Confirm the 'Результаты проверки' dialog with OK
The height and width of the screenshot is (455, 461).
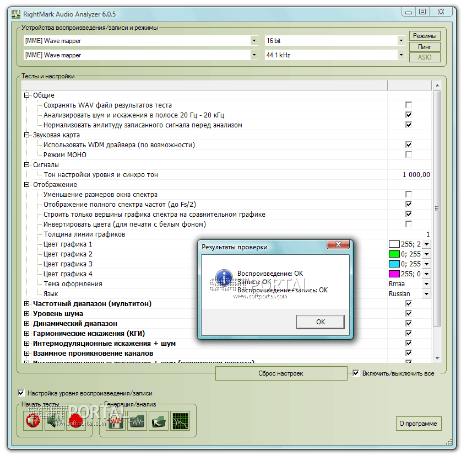coord(321,322)
